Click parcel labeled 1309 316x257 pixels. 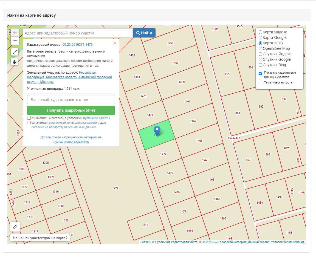pos(50,177)
